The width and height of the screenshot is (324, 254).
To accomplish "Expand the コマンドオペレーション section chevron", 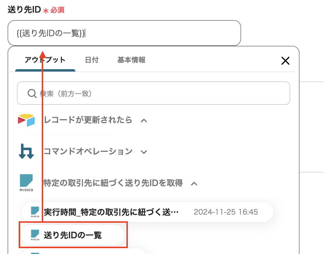I will (x=144, y=152).
